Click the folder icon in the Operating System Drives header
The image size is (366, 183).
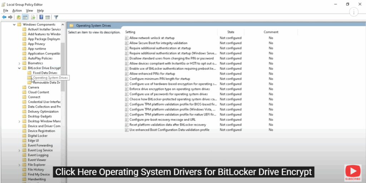(71, 25)
